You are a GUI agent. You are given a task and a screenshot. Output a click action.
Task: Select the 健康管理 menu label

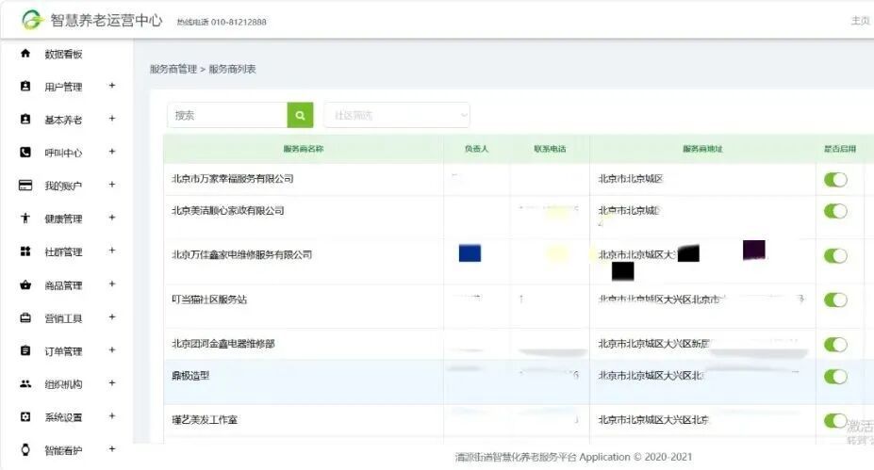tap(63, 219)
